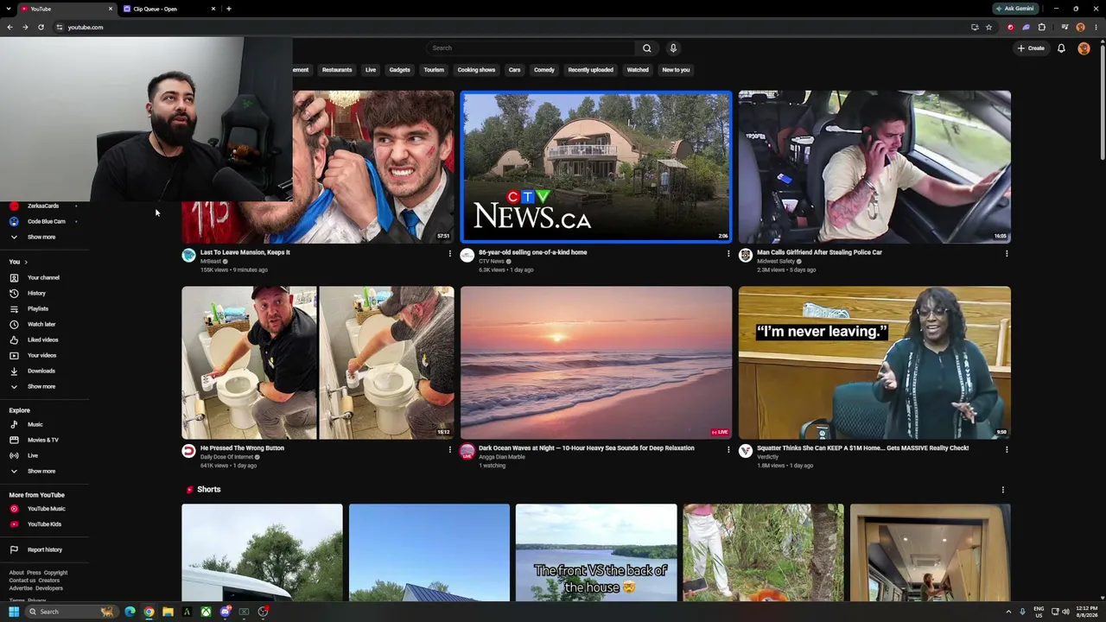Click the YouTube search input field
This screenshot has height=622, width=1106.
(531, 48)
